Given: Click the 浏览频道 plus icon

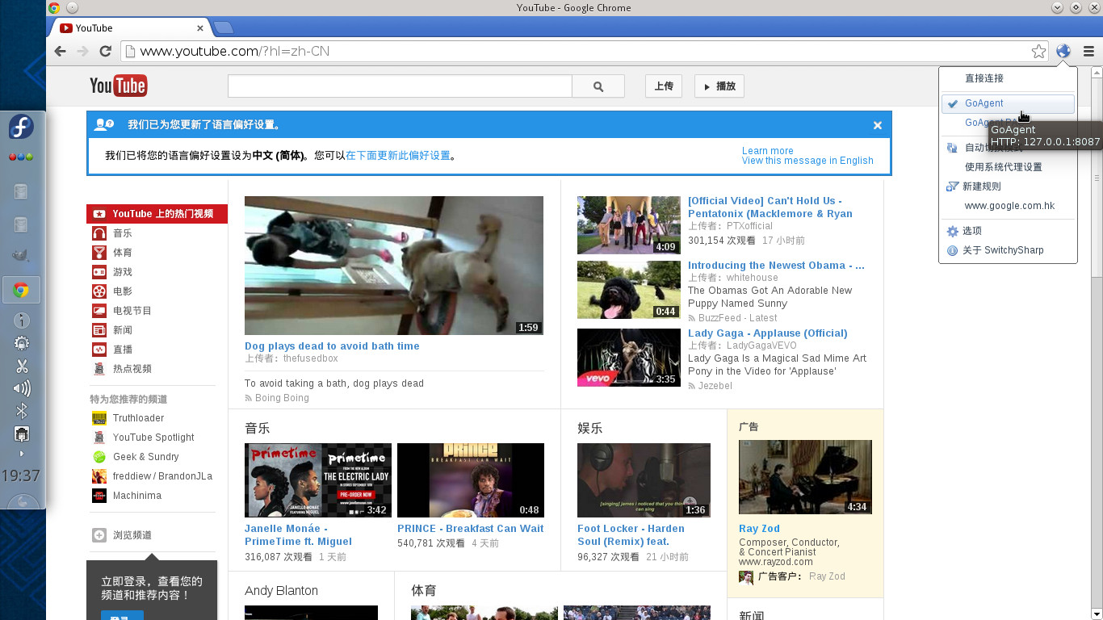Looking at the screenshot, I should click(99, 535).
